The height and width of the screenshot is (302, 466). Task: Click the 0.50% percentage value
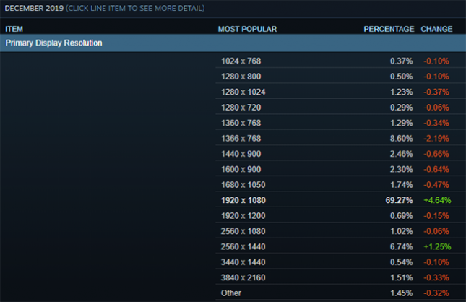coord(402,77)
